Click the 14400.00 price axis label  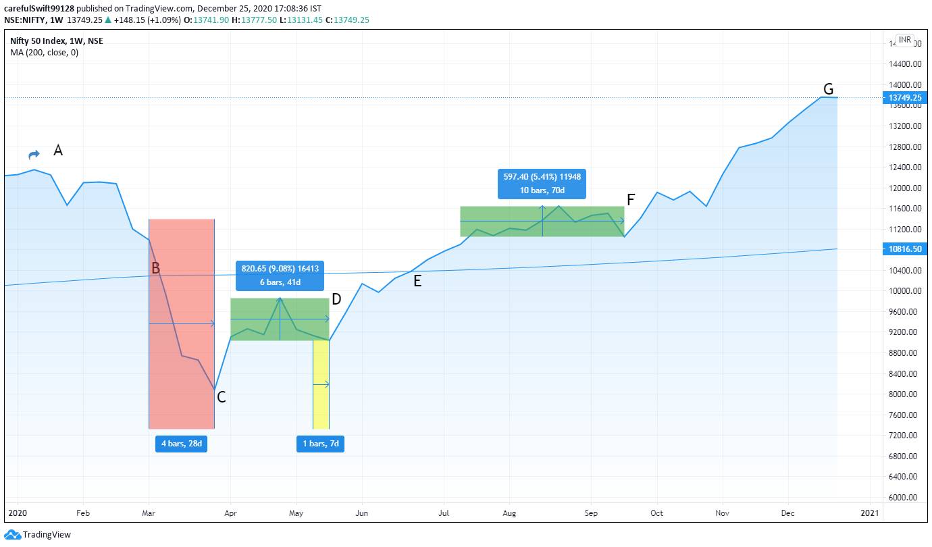[904, 64]
